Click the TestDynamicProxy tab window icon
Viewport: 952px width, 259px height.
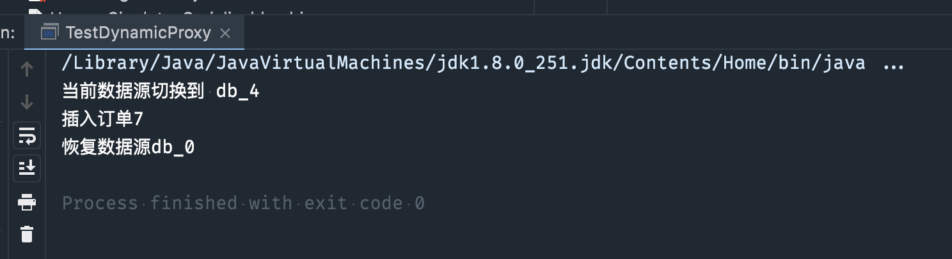point(49,33)
